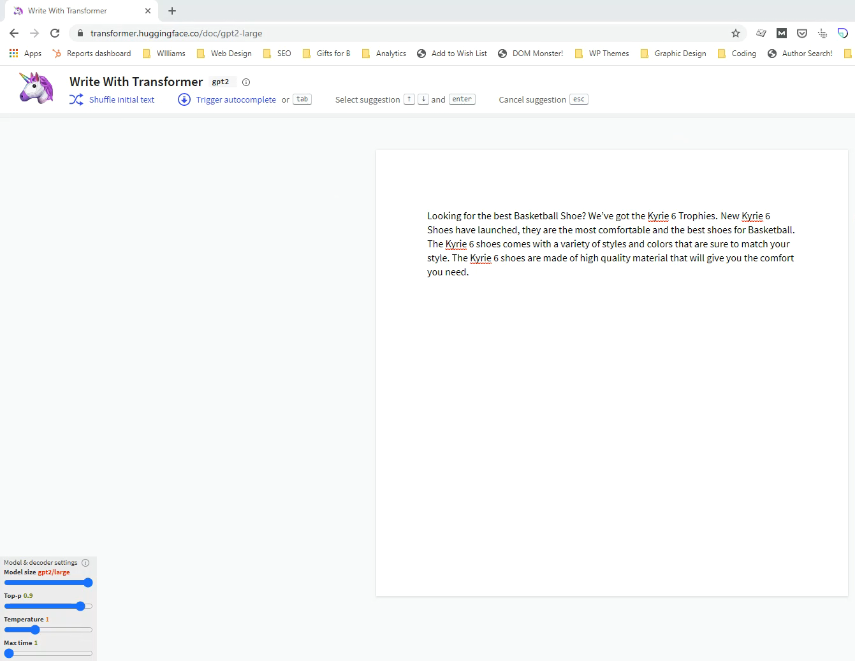
Task: Click the Model & decoder settings info icon
Action: tap(85, 563)
